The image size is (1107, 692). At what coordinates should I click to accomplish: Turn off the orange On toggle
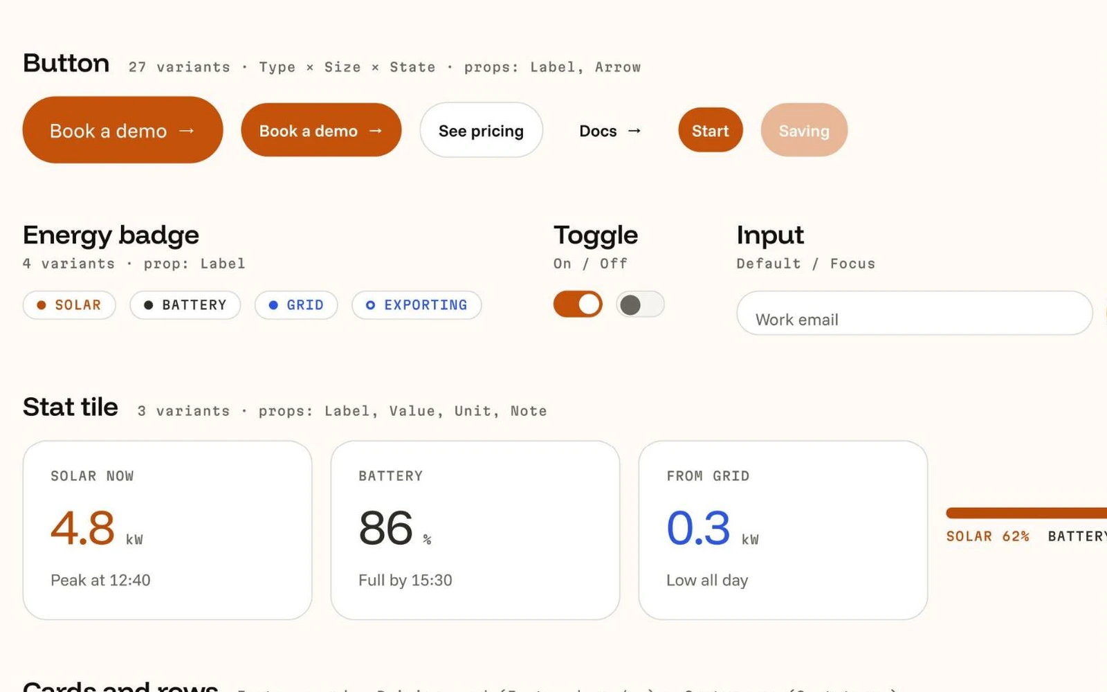(578, 304)
